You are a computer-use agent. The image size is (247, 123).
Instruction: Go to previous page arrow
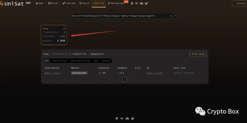(119, 80)
